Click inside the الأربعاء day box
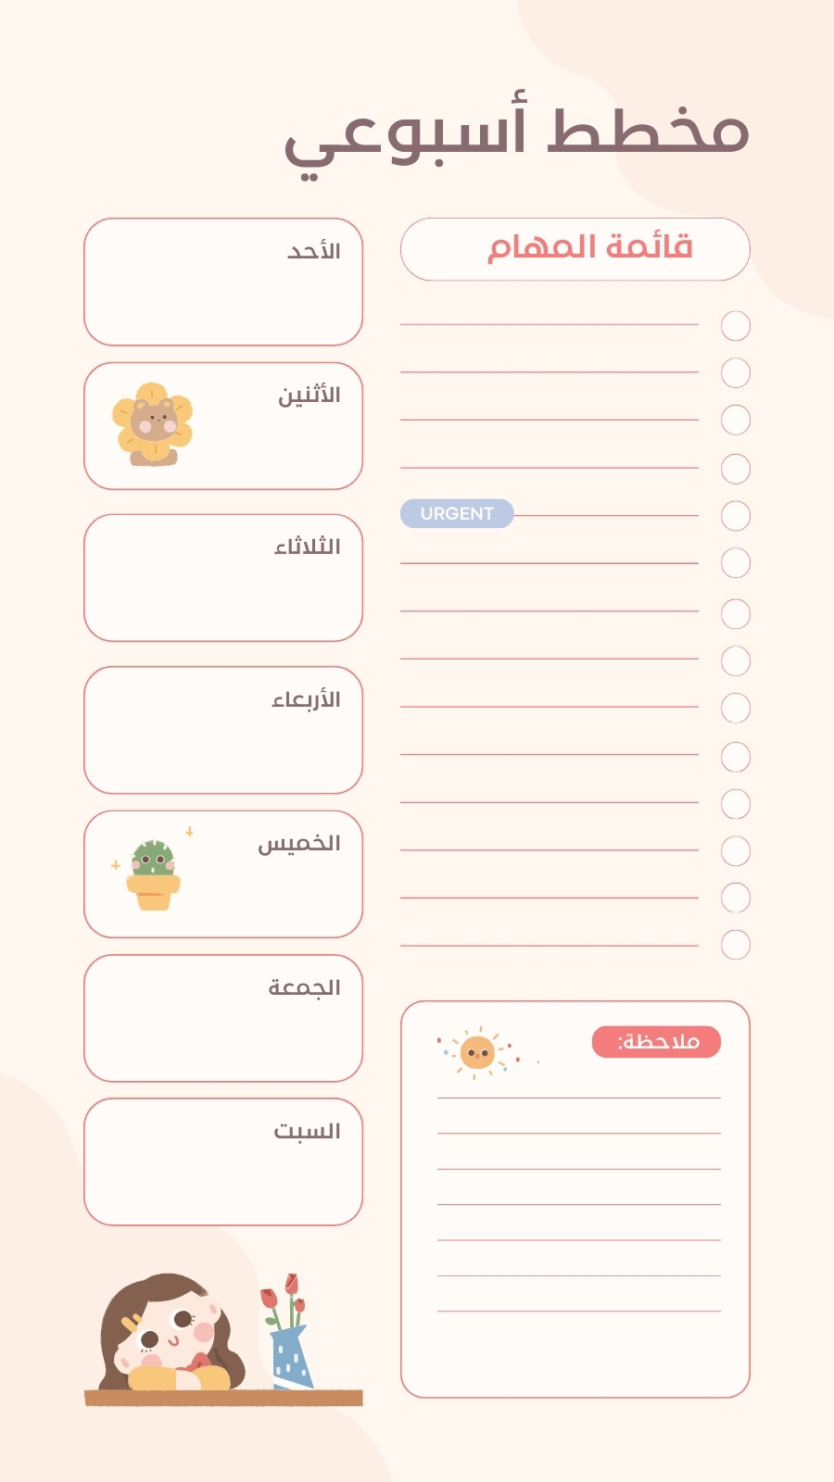 pos(223,730)
